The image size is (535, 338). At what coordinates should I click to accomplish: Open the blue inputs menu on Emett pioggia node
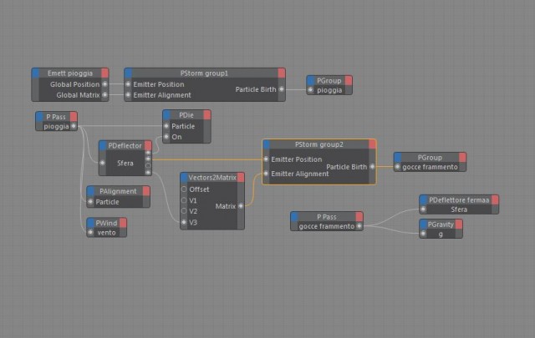35,73
